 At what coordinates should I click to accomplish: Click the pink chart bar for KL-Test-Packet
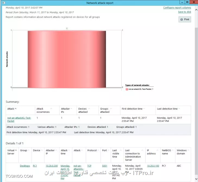[67, 59]
